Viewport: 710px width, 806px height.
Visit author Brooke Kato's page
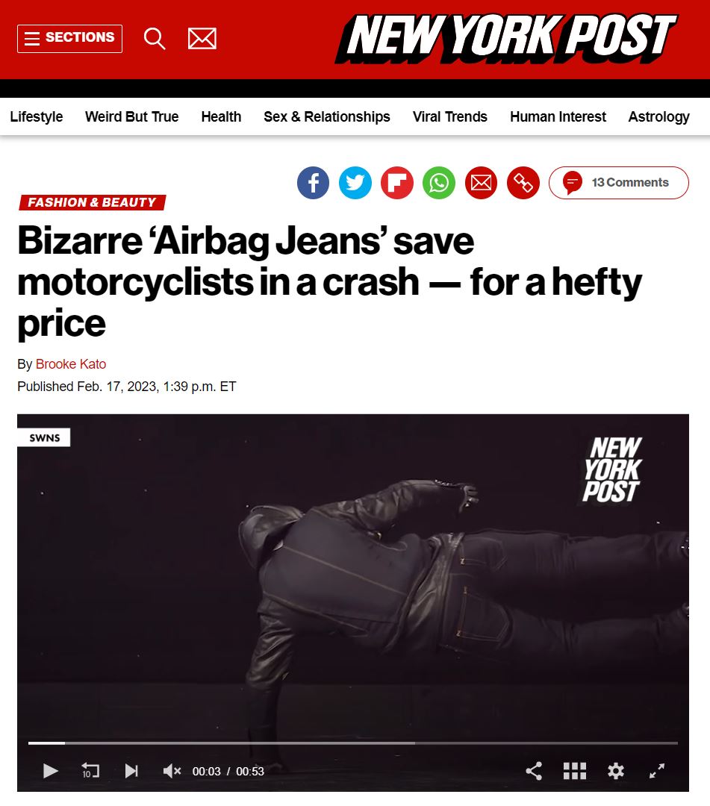71,364
